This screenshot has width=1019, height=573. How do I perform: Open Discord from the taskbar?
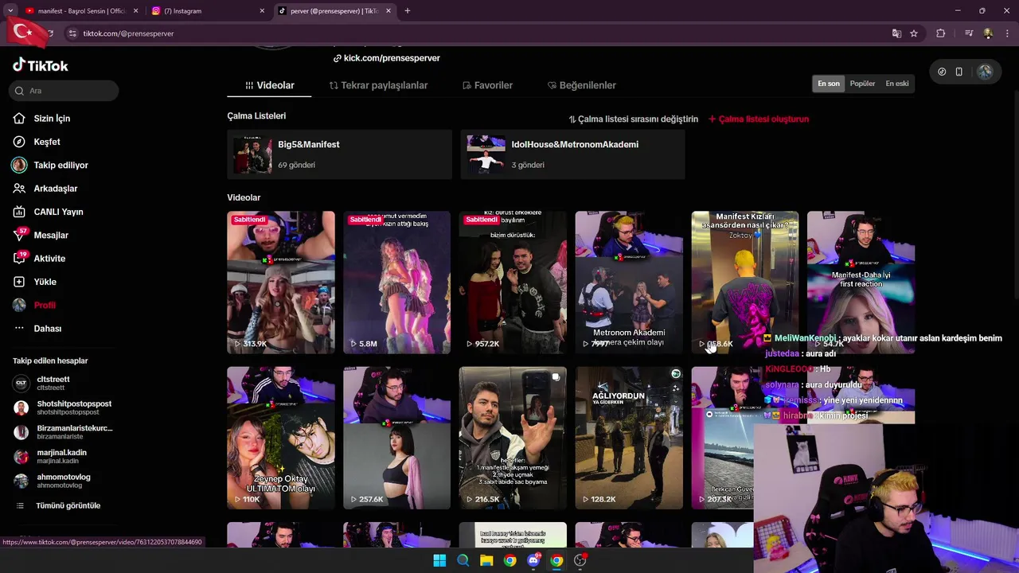(x=533, y=560)
